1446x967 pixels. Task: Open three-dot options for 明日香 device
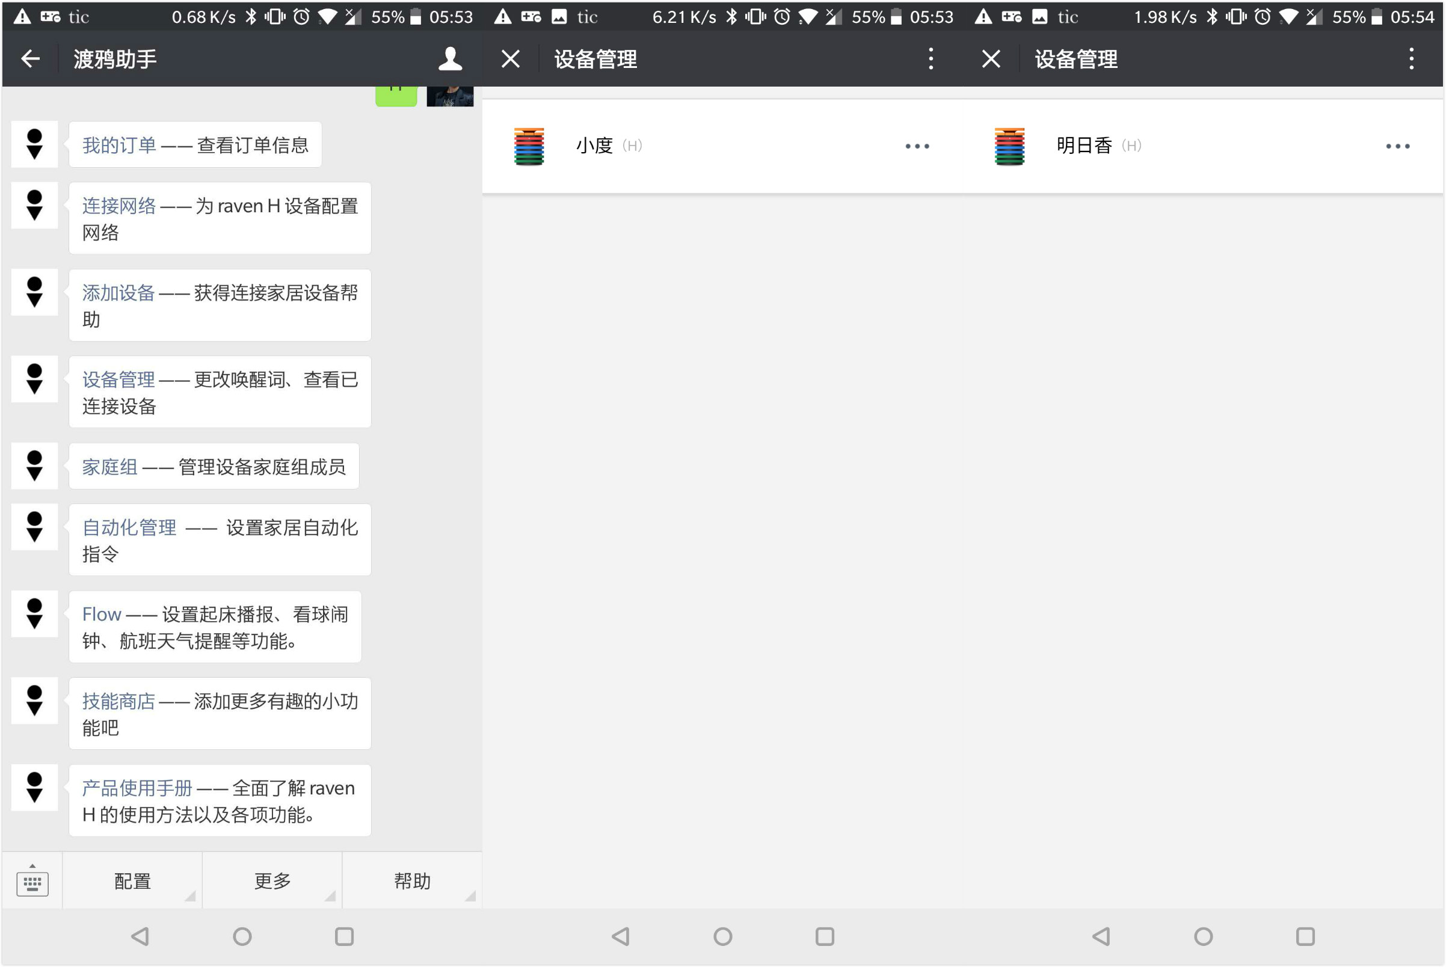1397,146
